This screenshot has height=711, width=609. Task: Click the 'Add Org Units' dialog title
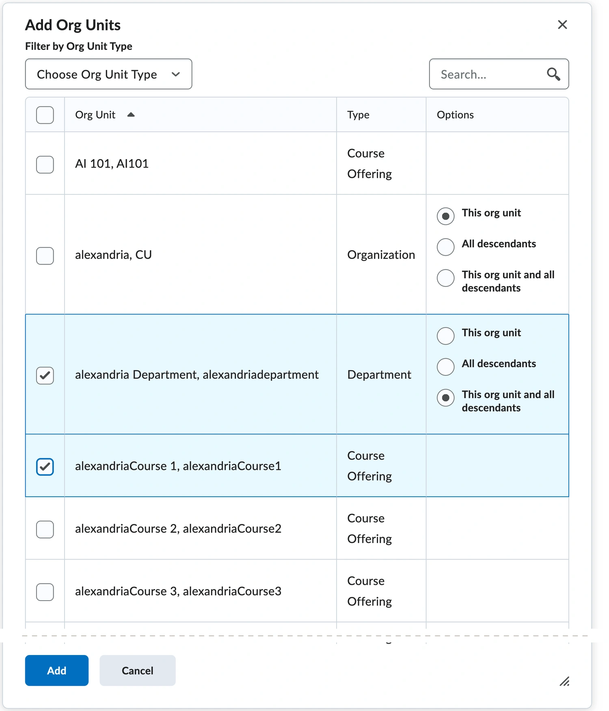[73, 25]
